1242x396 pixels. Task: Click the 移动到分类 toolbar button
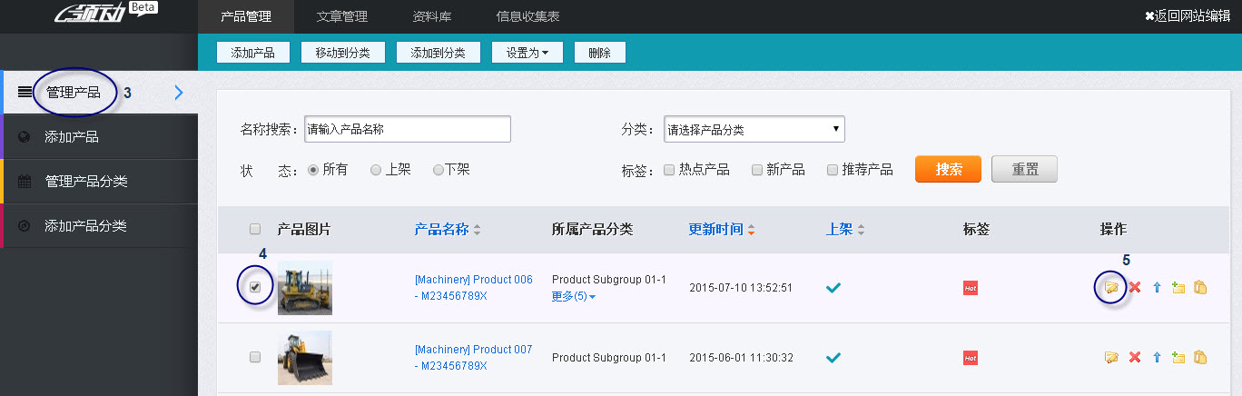pos(343,53)
